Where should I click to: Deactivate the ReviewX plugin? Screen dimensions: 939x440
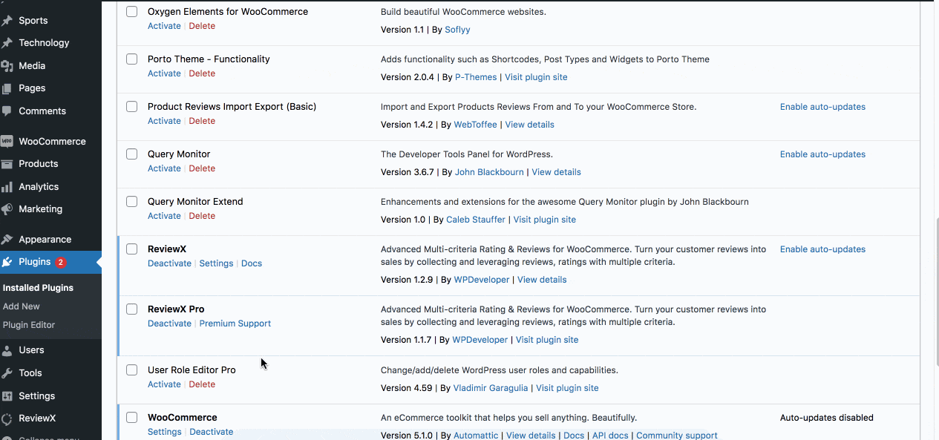coord(169,263)
